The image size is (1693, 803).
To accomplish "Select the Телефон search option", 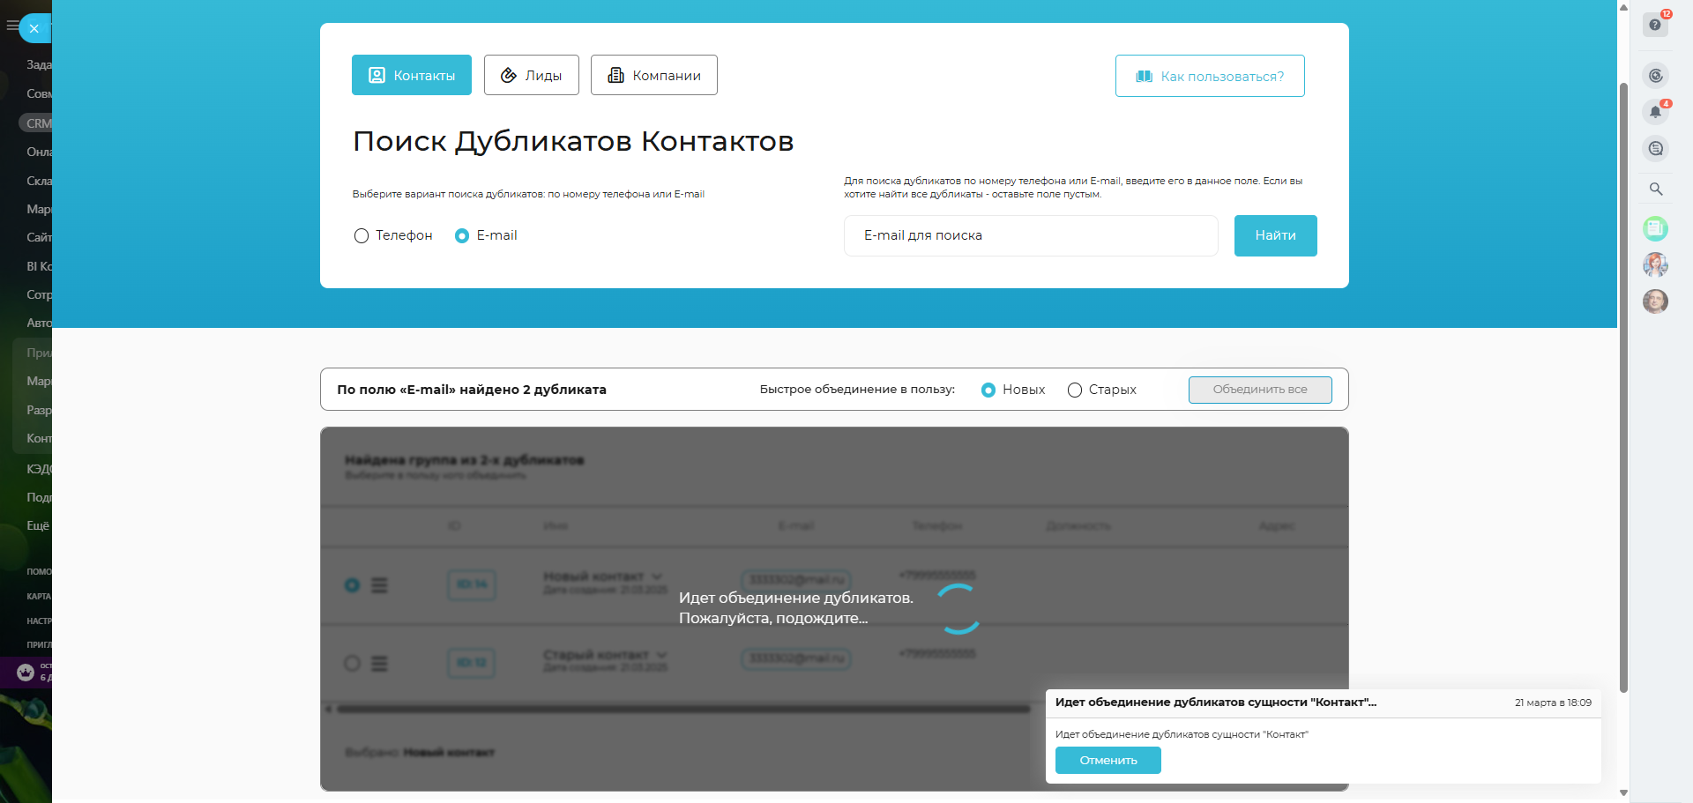I will click(x=362, y=236).
